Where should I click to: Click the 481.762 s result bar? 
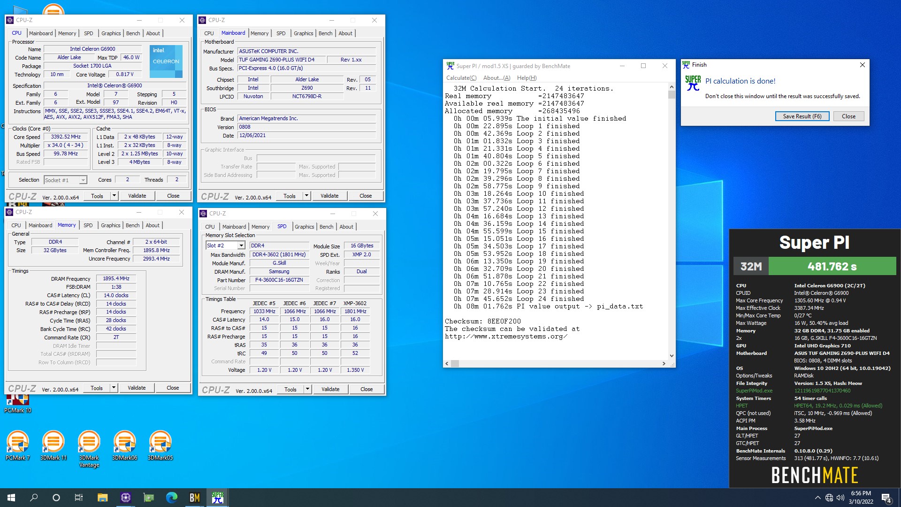click(832, 266)
